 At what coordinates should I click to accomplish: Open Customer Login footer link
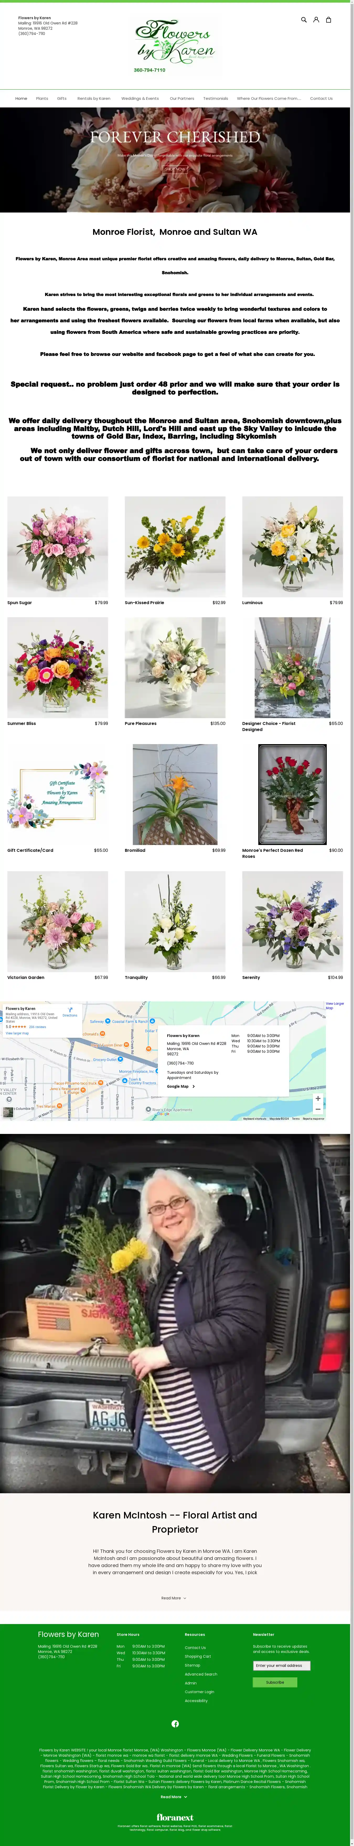pyautogui.click(x=200, y=1692)
